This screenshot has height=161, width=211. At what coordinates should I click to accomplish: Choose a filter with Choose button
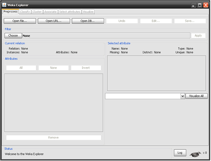13,36
